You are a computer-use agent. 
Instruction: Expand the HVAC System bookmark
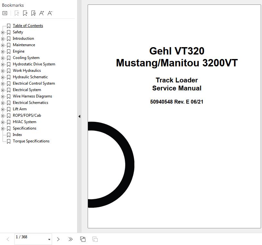tap(3, 122)
